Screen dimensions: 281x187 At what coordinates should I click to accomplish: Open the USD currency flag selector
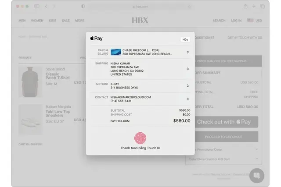(255, 21)
